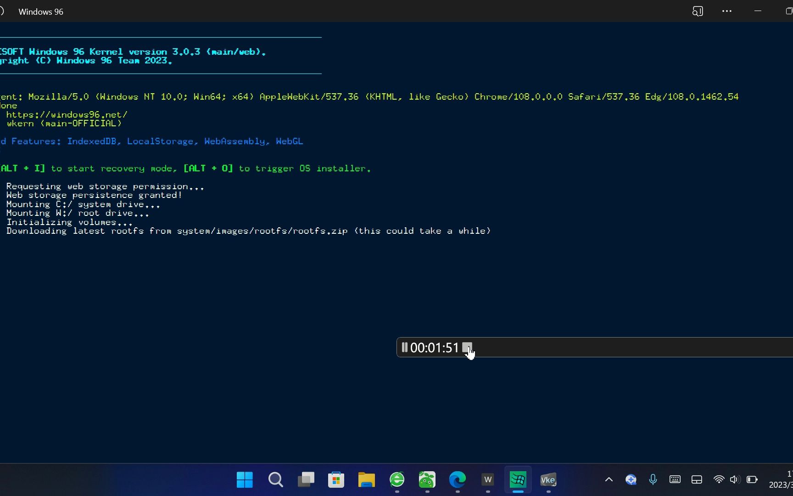Launch Microsoft Store from the taskbar
Image resolution: width=793 pixels, height=496 pixels.
[336, 480]
